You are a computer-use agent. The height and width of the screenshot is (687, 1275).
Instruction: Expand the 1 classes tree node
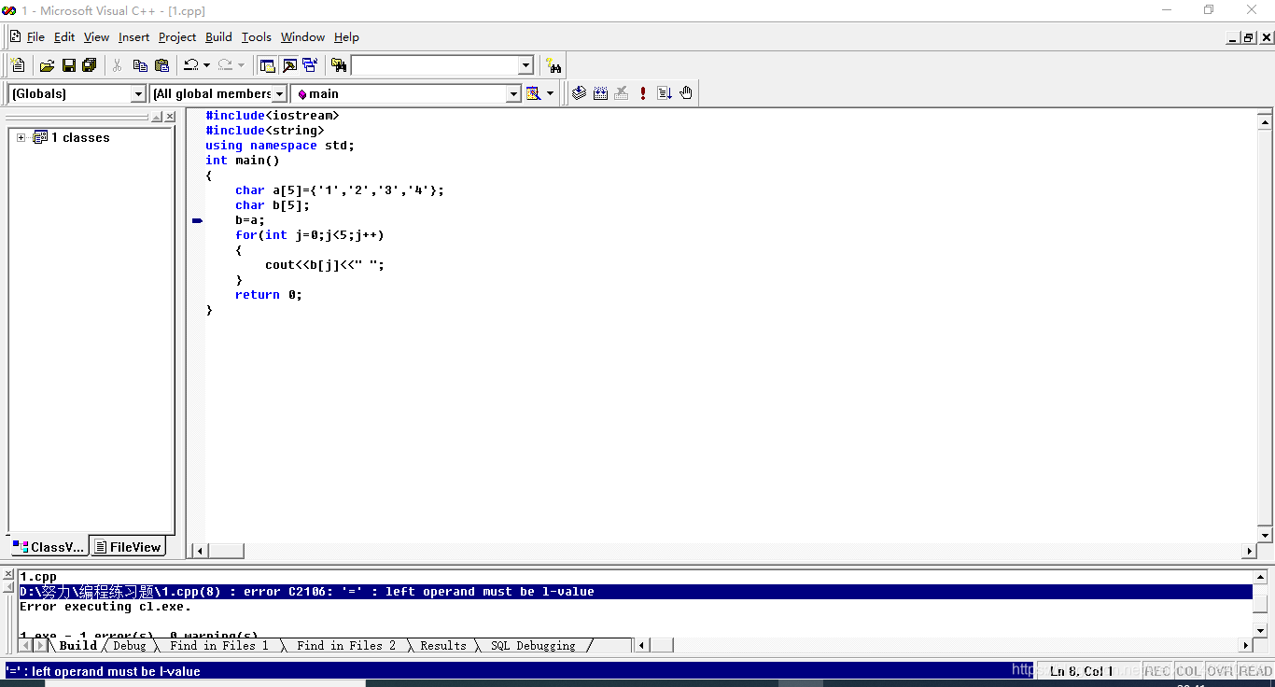[x=21, y=137]
